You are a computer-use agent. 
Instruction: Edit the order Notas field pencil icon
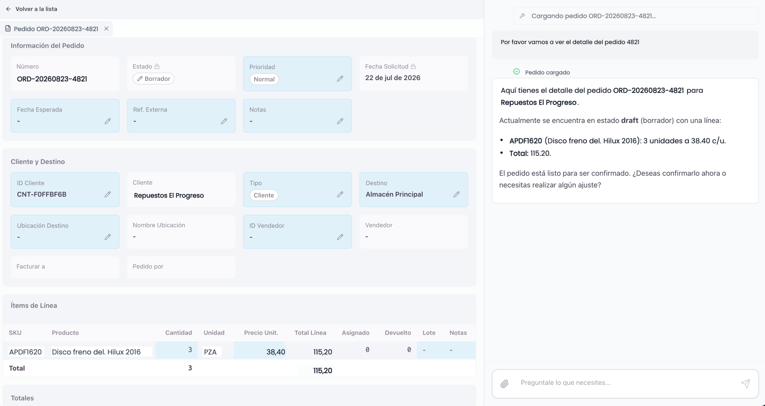[x=340, y=121]
